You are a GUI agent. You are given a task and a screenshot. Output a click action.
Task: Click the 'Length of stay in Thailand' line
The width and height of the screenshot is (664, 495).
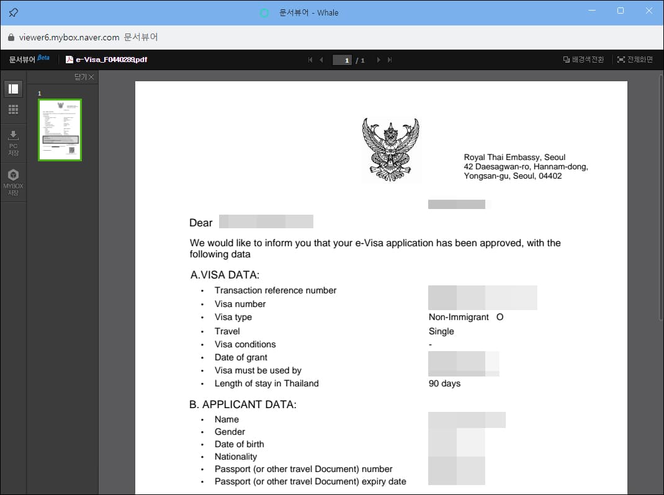coord(266,383)
